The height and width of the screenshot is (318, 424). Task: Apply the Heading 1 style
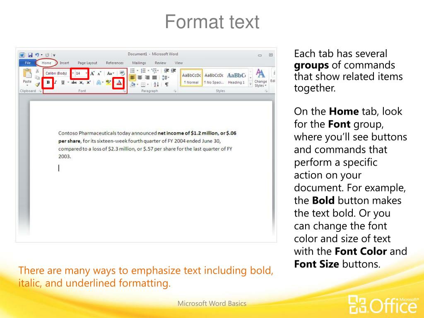[236, 78]
